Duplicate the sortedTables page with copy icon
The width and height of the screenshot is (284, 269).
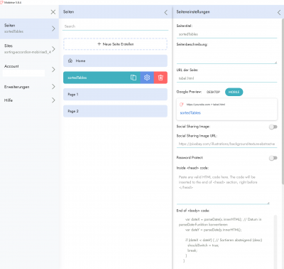(x=133, y=78)
